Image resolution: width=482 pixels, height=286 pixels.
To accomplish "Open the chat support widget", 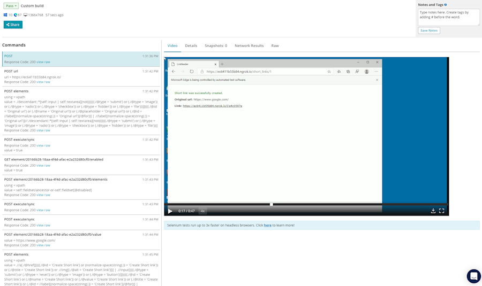I will click(x=474, y=276).
